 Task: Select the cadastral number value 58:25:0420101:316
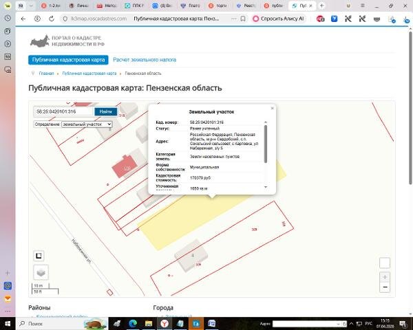pos(206,122)
